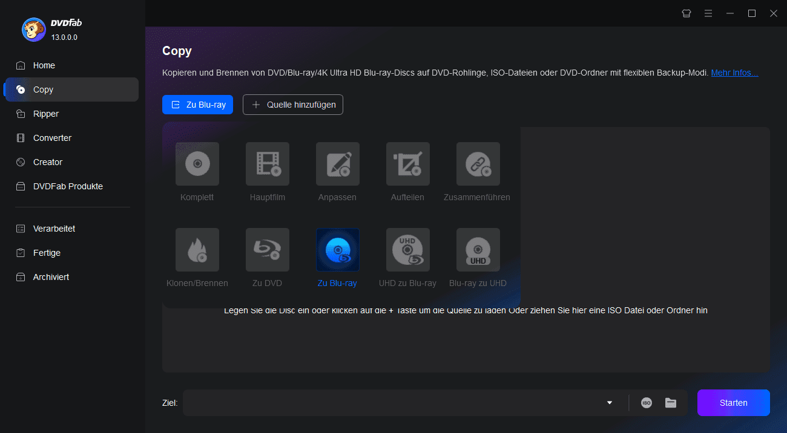The height and width of the screenshot is (433, 787).
Task: Click the blue Zu Blu-ray mode button
Action: (197, 105)
